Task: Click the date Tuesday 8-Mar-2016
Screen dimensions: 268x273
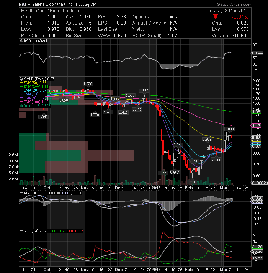Action: [227, 11]
